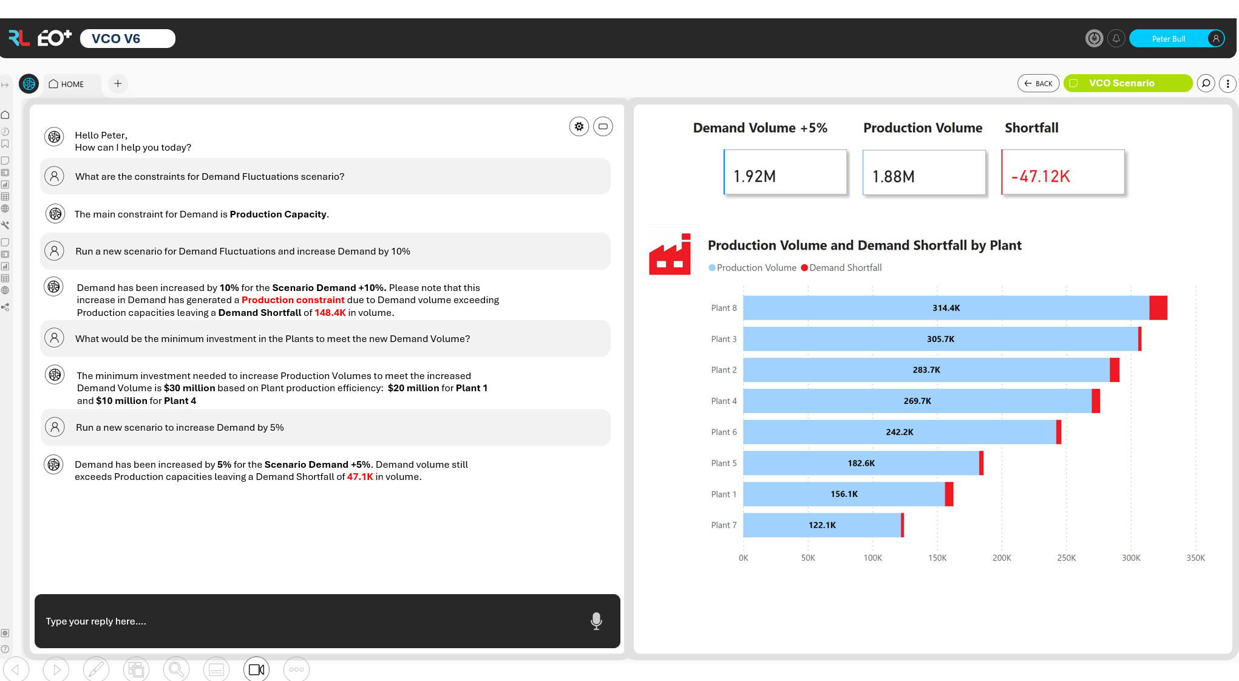Expand the left sidebar with arrow

click(5, 84)
